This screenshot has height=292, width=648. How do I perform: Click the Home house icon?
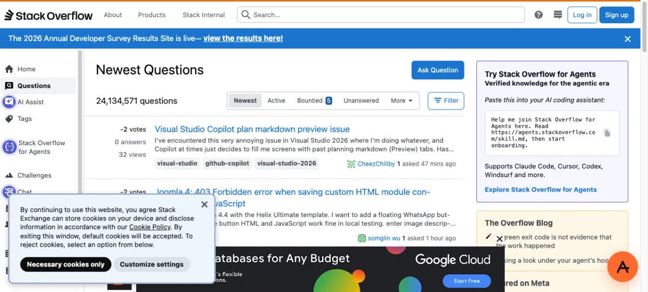coord(9,69)
